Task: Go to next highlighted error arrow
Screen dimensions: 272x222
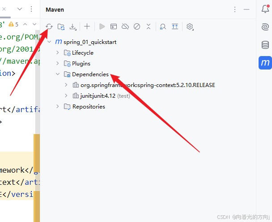Action: click(x=34, y=24)
